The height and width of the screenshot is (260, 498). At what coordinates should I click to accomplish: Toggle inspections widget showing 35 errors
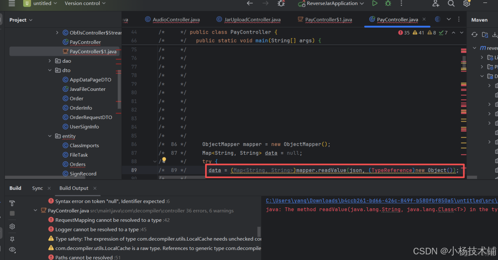point(403,32)
